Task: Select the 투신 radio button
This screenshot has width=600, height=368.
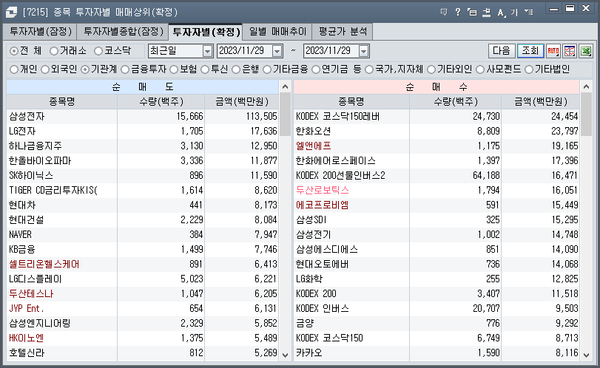Action: point(205,69)
